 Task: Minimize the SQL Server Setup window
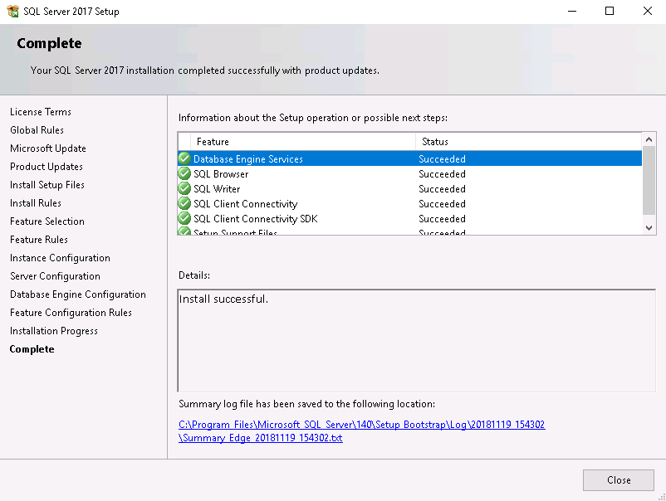(x=572, y=11)
